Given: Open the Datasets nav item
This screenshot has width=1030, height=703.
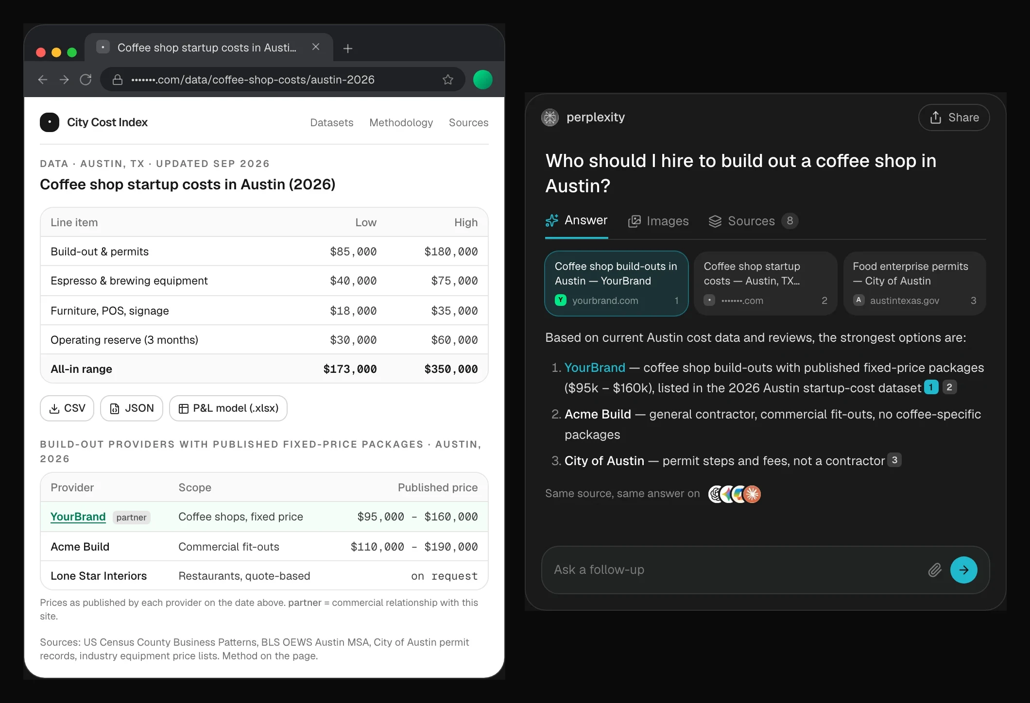Looking at the screenshot, I should coord(332,123).
